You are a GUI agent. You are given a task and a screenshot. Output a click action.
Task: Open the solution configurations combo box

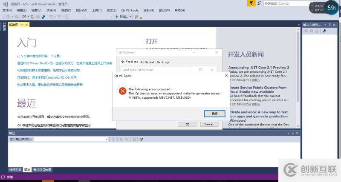click(x=76, y=17)
